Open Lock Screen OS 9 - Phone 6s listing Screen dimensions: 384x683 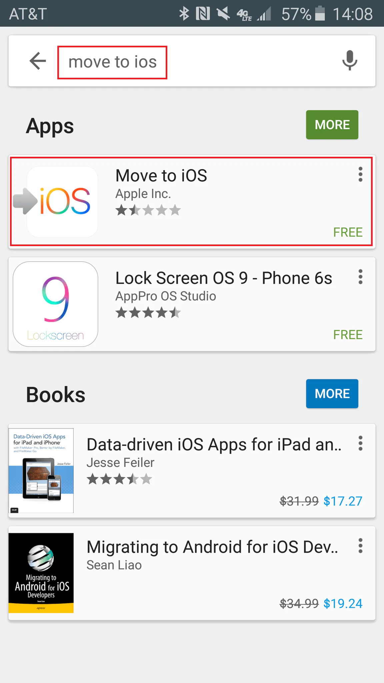[224, 278]
